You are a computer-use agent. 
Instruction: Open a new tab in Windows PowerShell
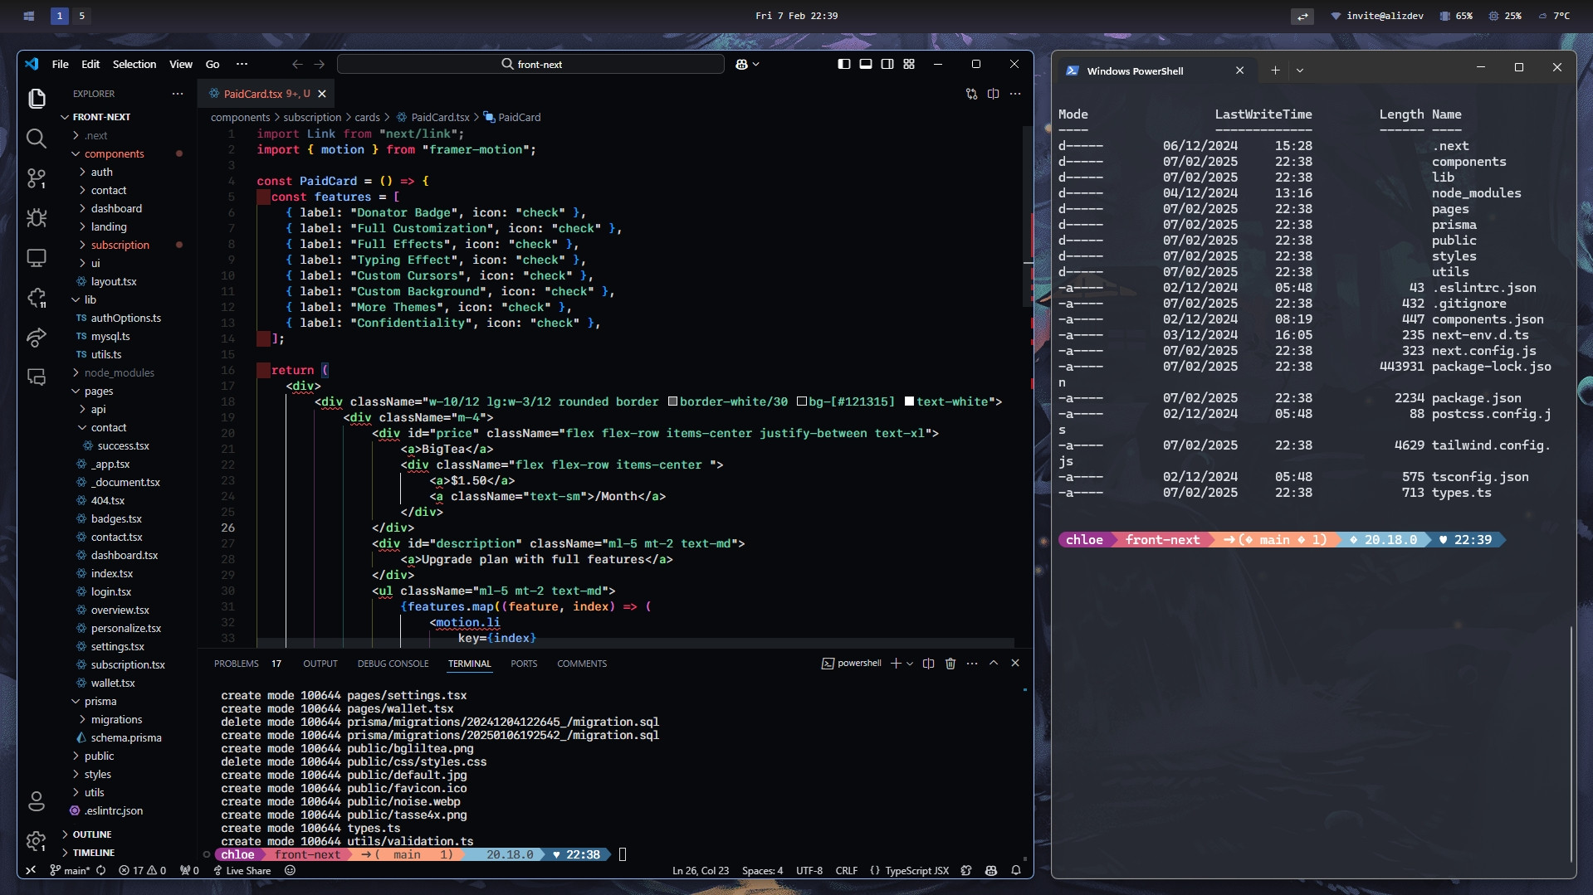tap(1275, 71)
